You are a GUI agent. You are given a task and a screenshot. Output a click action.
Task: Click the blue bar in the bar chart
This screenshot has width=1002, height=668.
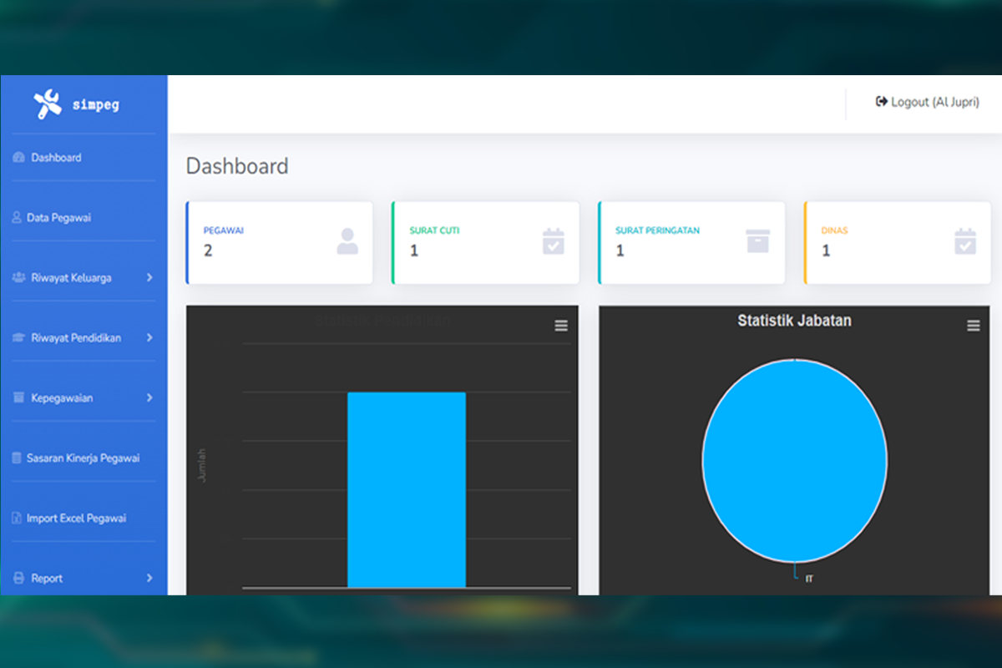click(406, 489)
